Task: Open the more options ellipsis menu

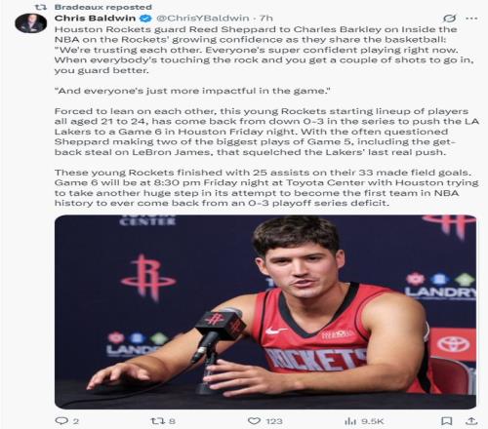Action: pyautogui.click(x=471, y=19)
